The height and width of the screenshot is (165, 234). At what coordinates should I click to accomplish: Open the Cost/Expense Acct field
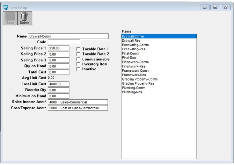[78, 108]
